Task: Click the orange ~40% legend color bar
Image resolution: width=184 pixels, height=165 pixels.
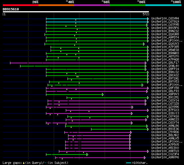Action: coord(56,5)
